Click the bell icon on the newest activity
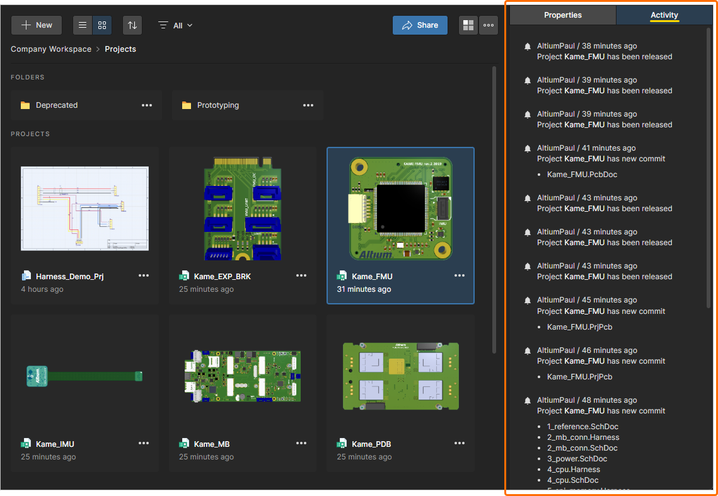 (x=528, y=46)
